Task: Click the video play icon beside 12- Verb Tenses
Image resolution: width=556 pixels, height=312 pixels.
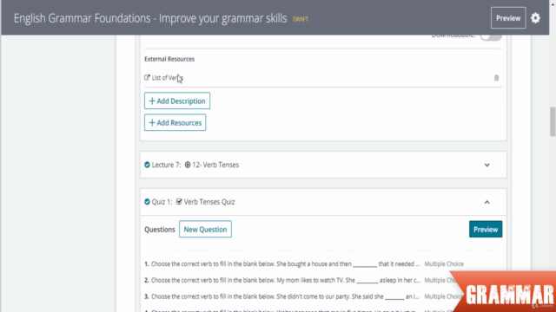Action: click(188, 165)
